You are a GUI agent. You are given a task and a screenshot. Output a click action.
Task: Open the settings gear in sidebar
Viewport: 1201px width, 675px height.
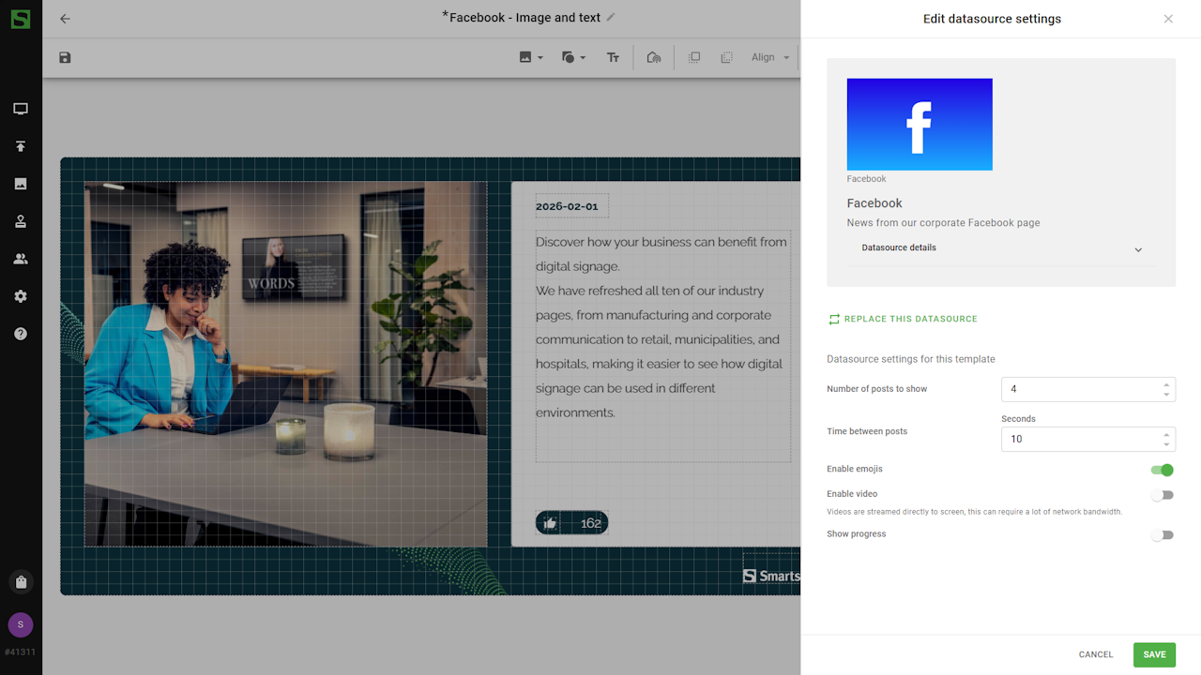pyautogui.click(x=21, y=296)
